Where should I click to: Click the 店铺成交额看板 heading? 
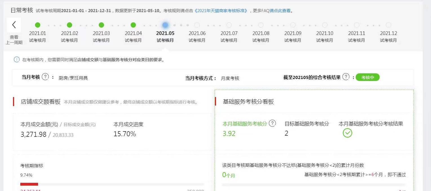pos(41,102)
